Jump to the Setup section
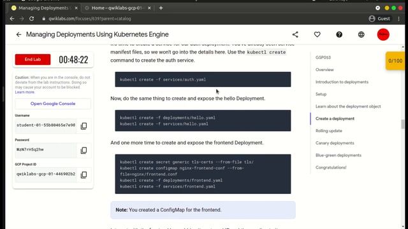 321,94
